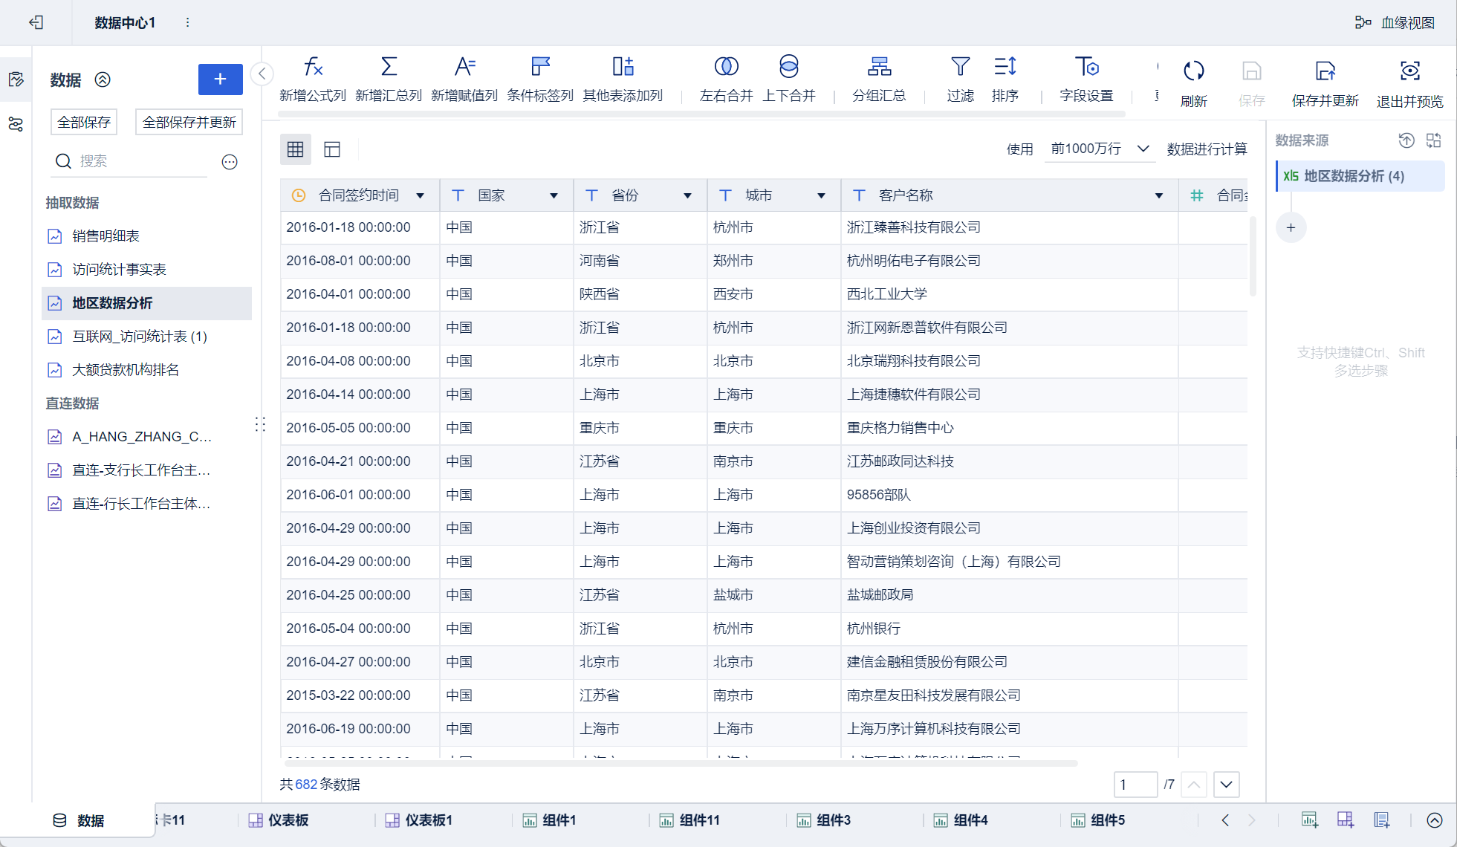The image size is (1457, 847).
Task: Switch to 仪表板1 tab
Action: pyautogui.click(x=428, y=820)
